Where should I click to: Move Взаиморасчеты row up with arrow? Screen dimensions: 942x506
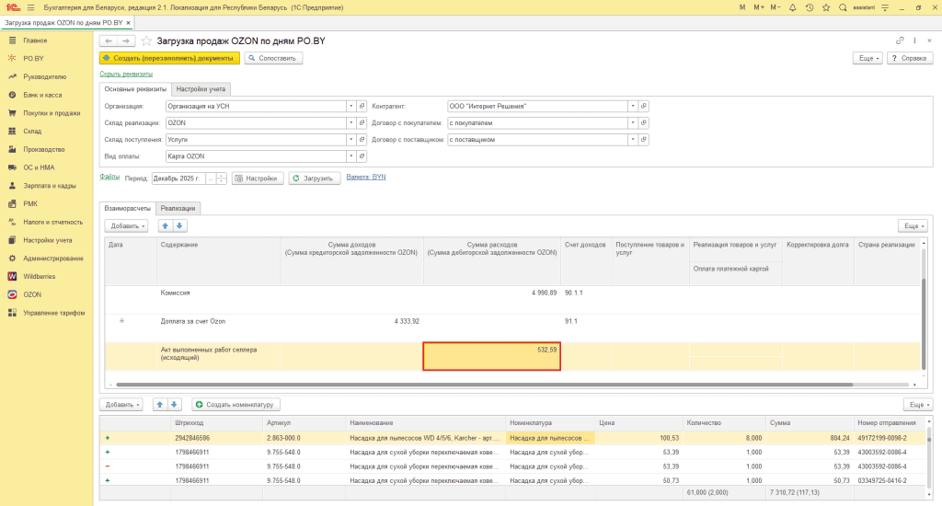click(166, 226)
